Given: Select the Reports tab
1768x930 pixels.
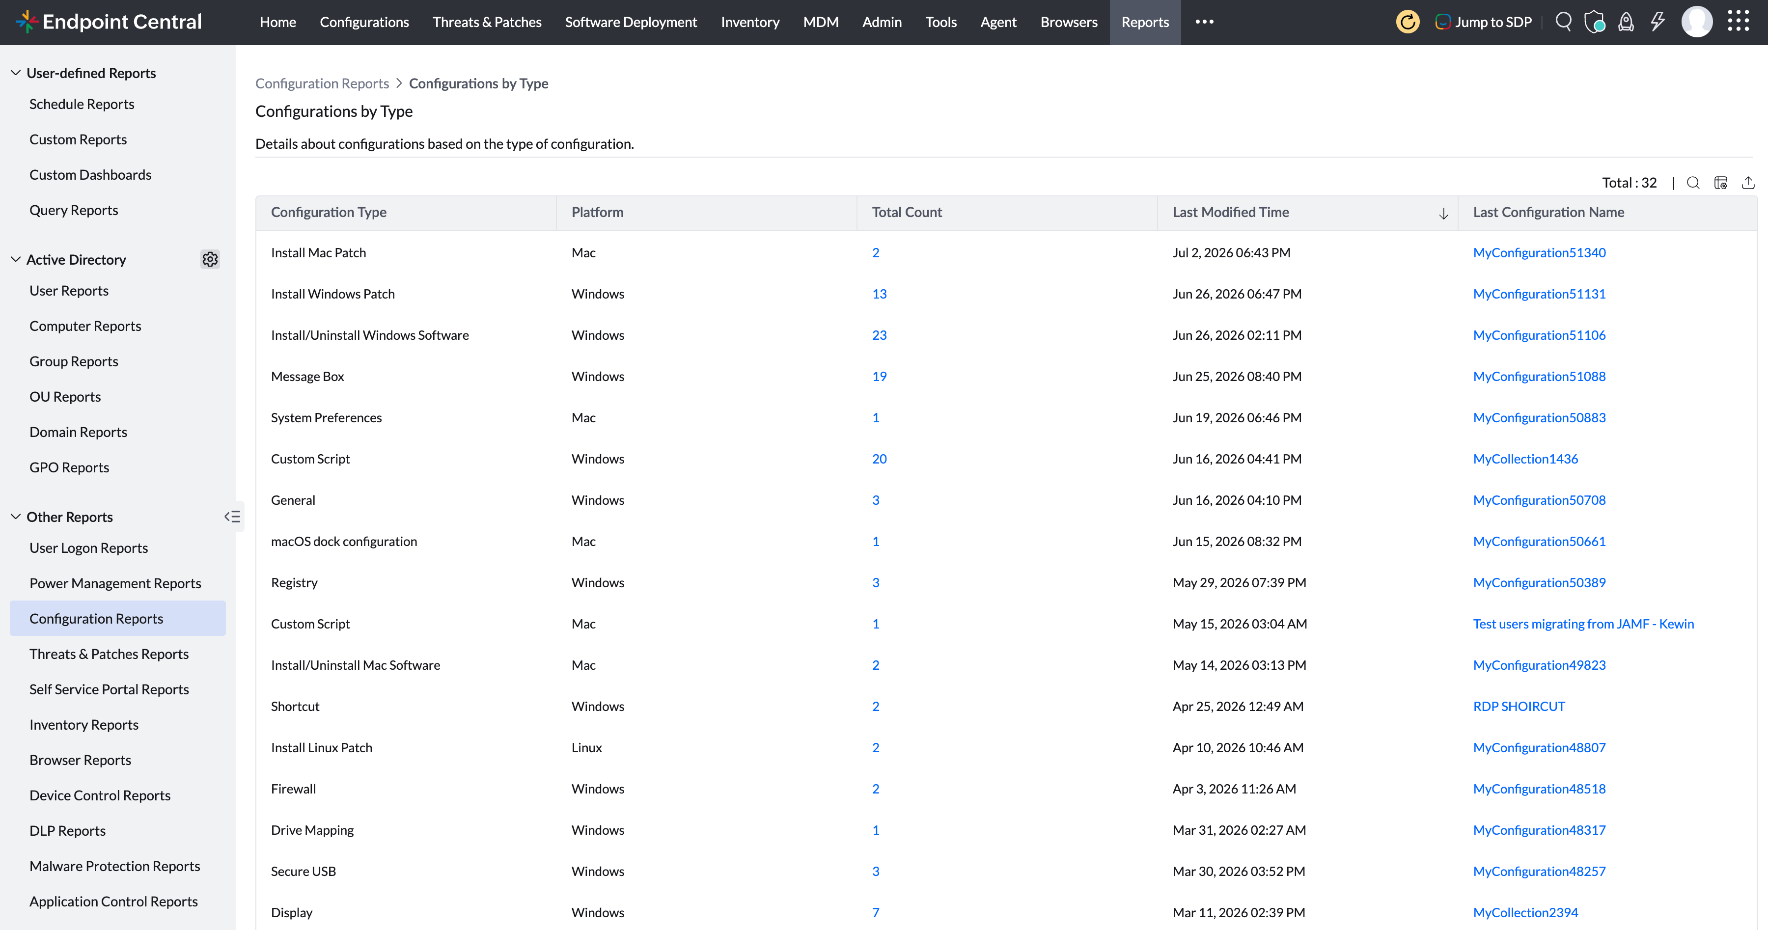Looking at the screenshot, I should [x=1145, y=22].
